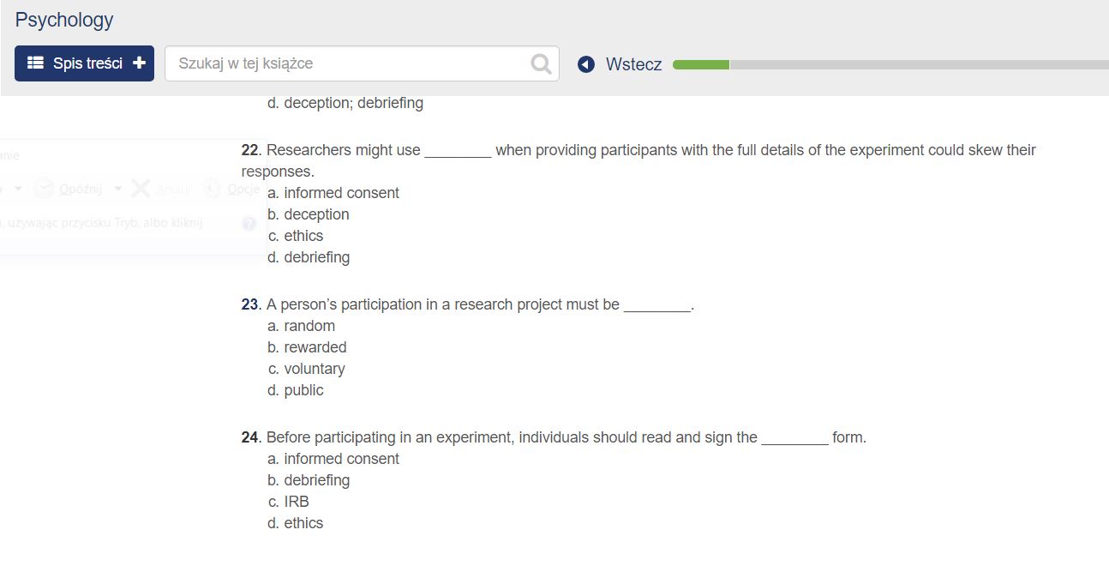Click inside the Szukaj w tej książce field
Image resolution: width=1109 pixels, height=572 pixels.
tap(343, 63)
